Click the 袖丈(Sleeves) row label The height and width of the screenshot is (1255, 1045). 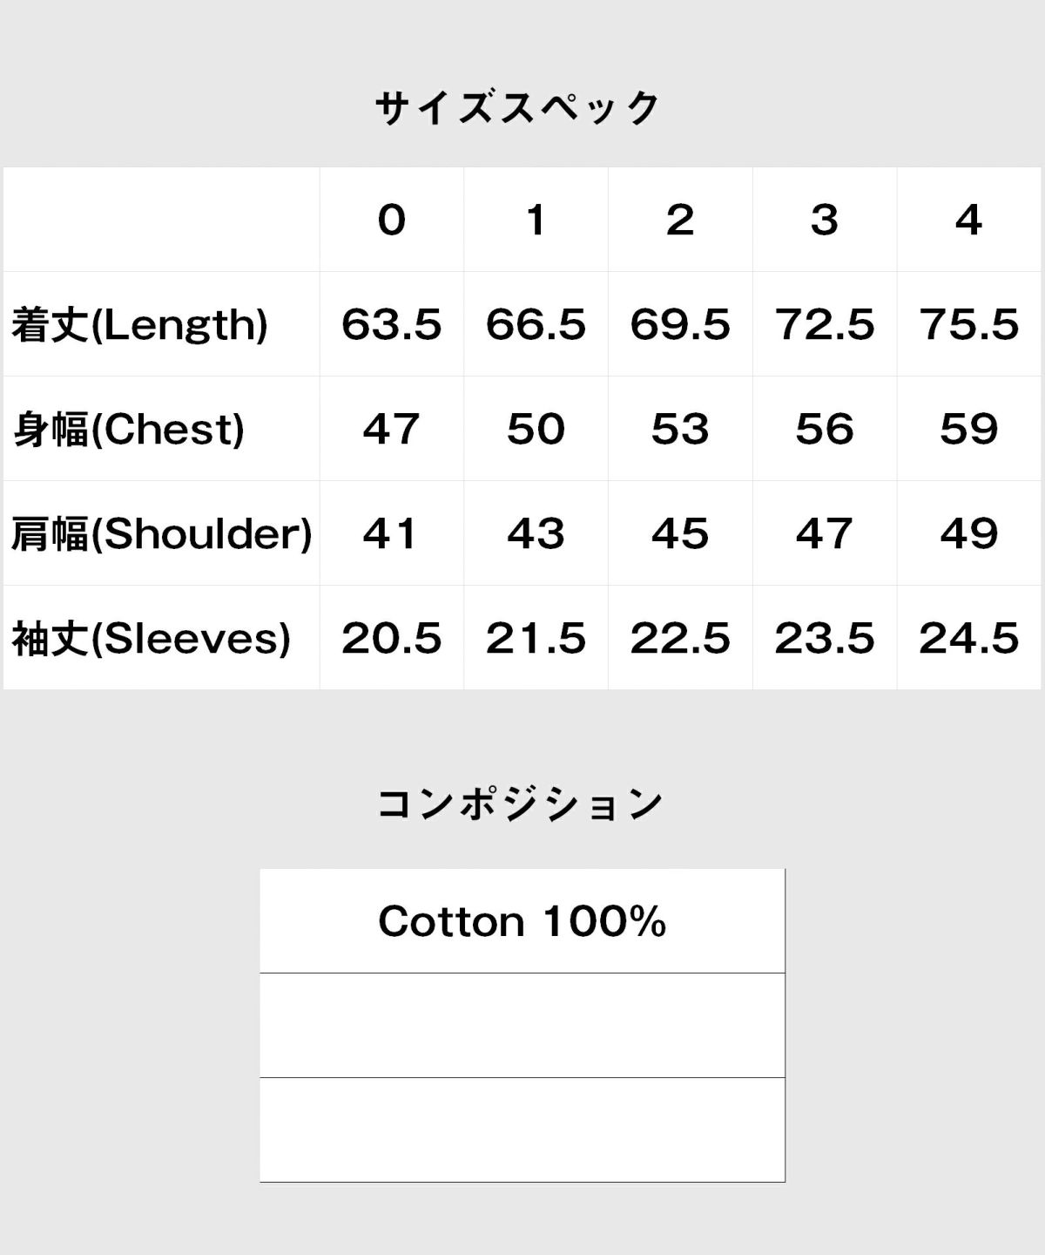coord(151,638)
